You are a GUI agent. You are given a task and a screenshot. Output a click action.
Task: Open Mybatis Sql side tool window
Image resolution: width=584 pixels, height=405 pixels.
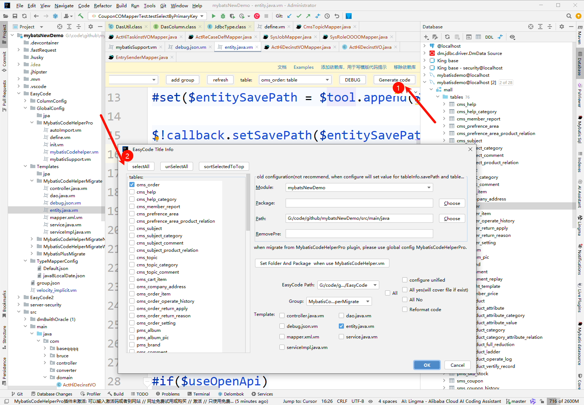pyautogui.click(x=580, y=129)
